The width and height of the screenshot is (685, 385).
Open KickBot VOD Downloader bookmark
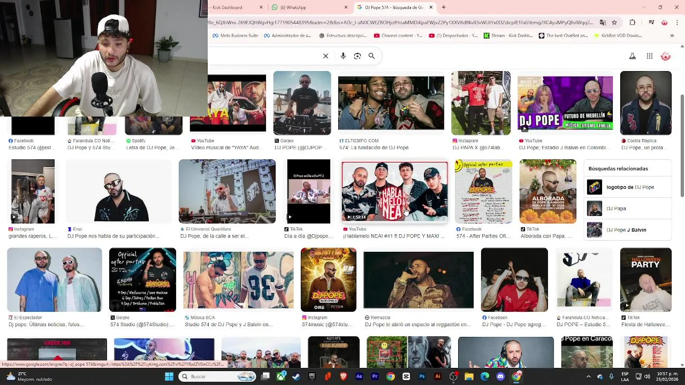(619, 36)
